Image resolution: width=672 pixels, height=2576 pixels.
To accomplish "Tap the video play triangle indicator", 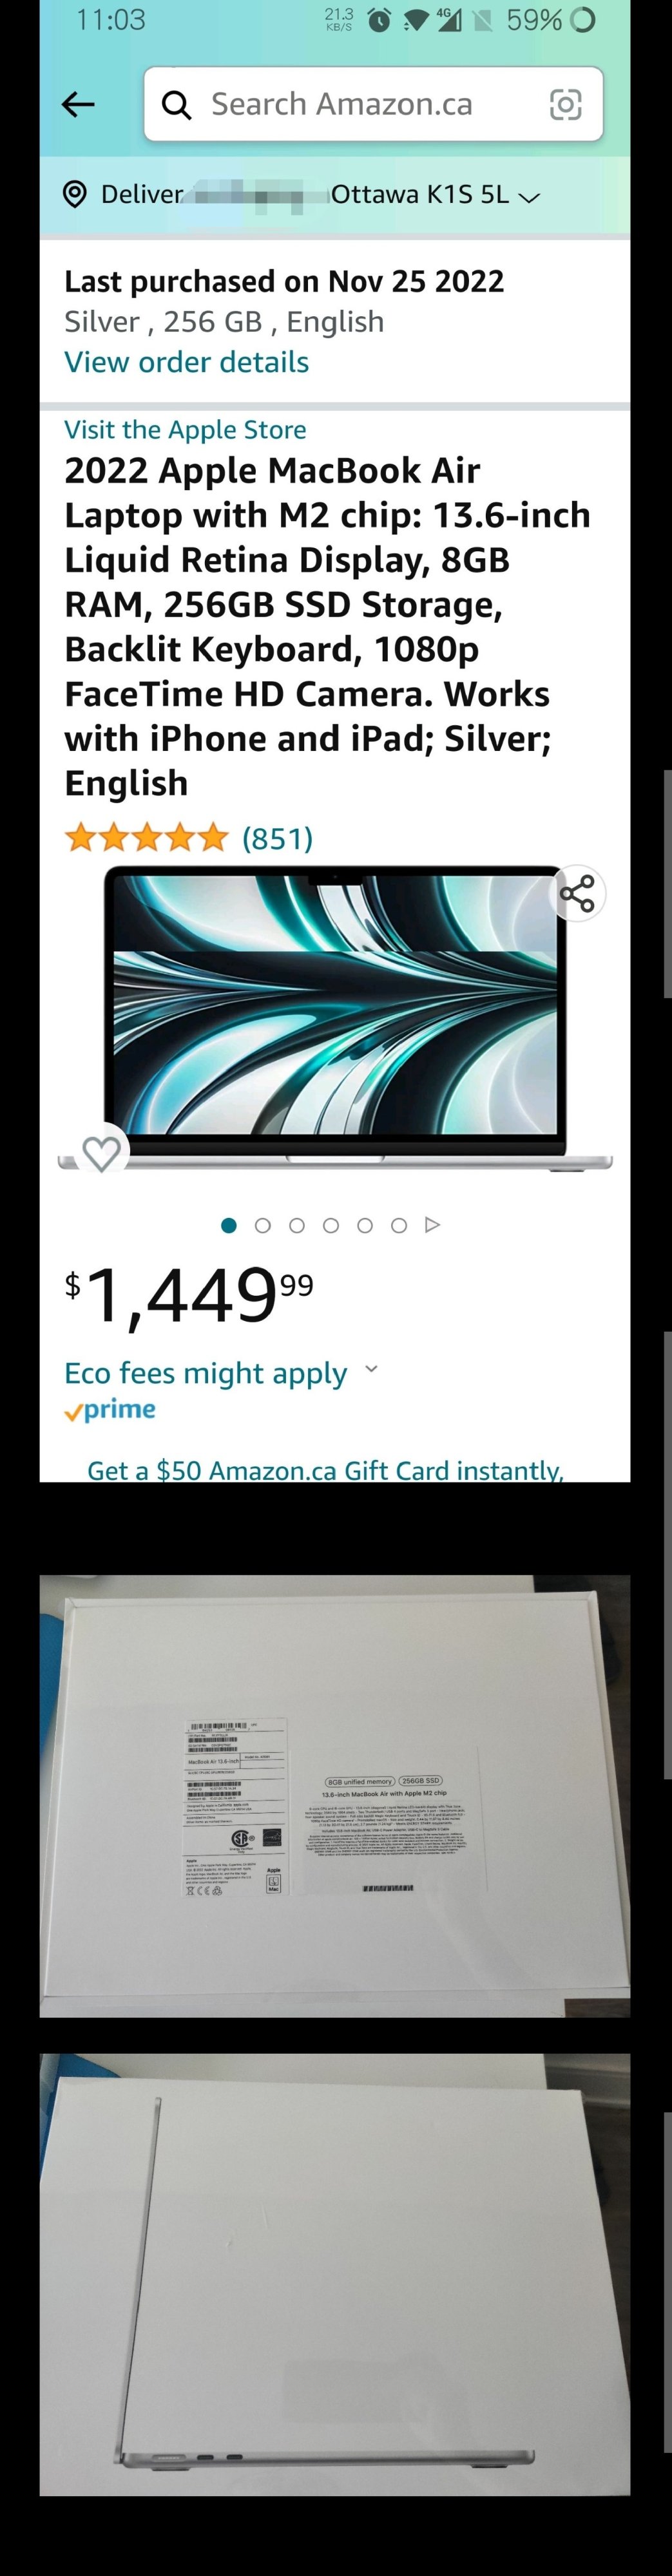I will pos(432,1225).
